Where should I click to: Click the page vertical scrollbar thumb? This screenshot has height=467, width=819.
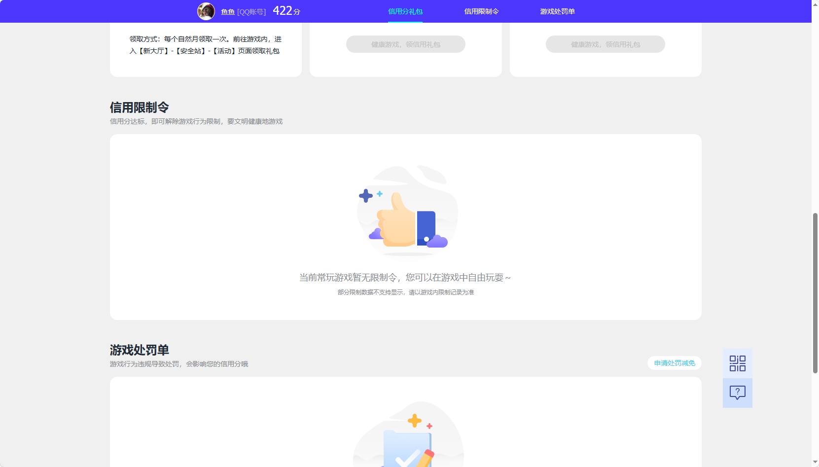[x=815, y=293]
